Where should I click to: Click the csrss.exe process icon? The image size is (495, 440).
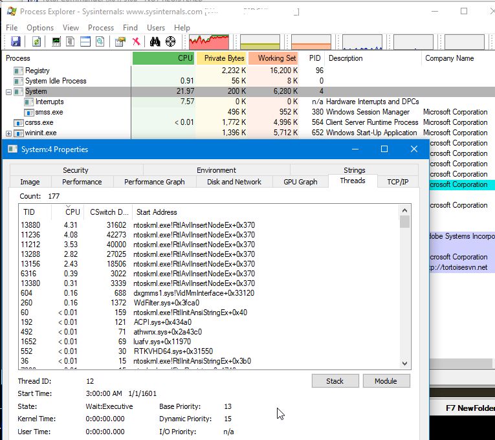click(19, 123)
